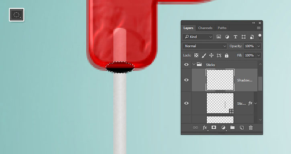Switch to the Layers tab
The height and width of the screenshot is (154, 291).
188,28
